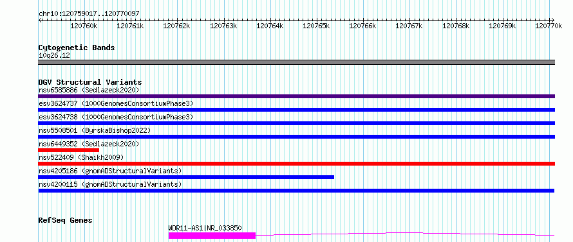Click ruler tick label 120762k
The height and width of the screenshot is (242, 573).
[x=177, y=26]
